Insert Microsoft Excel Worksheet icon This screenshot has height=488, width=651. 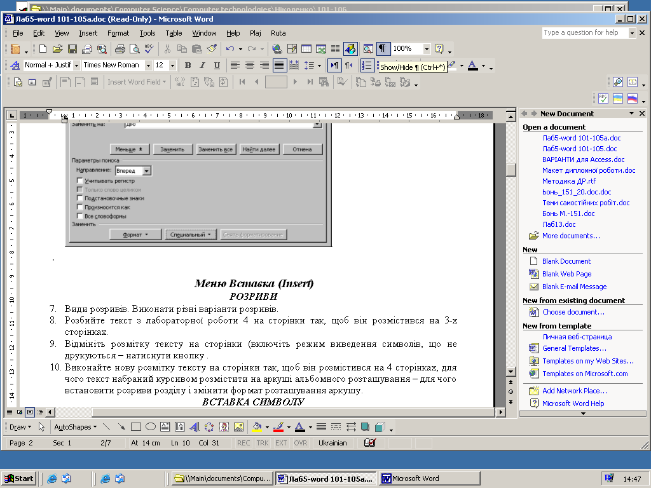[x=321, y=49]
